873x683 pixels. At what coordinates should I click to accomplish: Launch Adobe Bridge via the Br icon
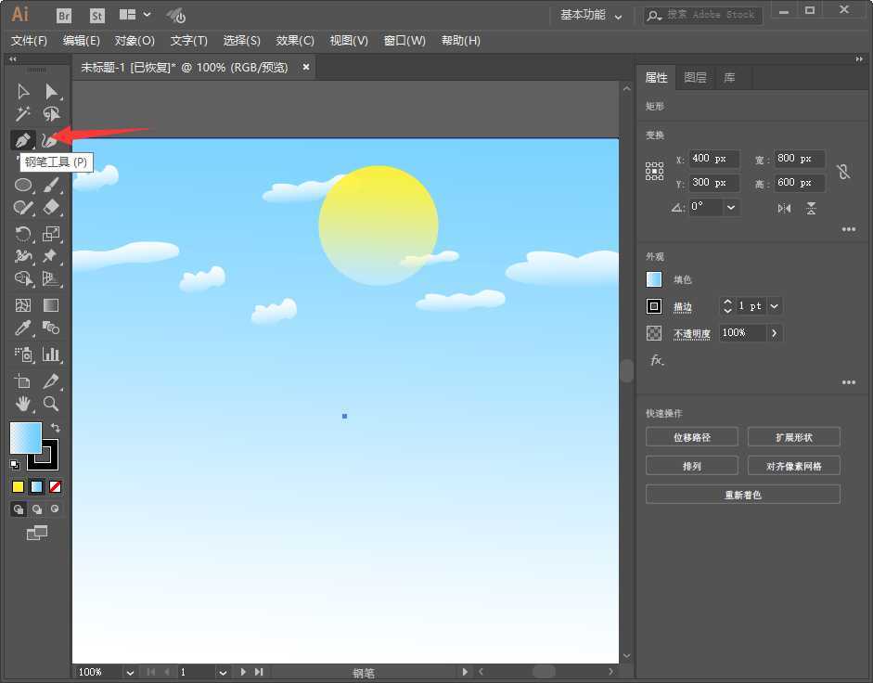[63, 15]
